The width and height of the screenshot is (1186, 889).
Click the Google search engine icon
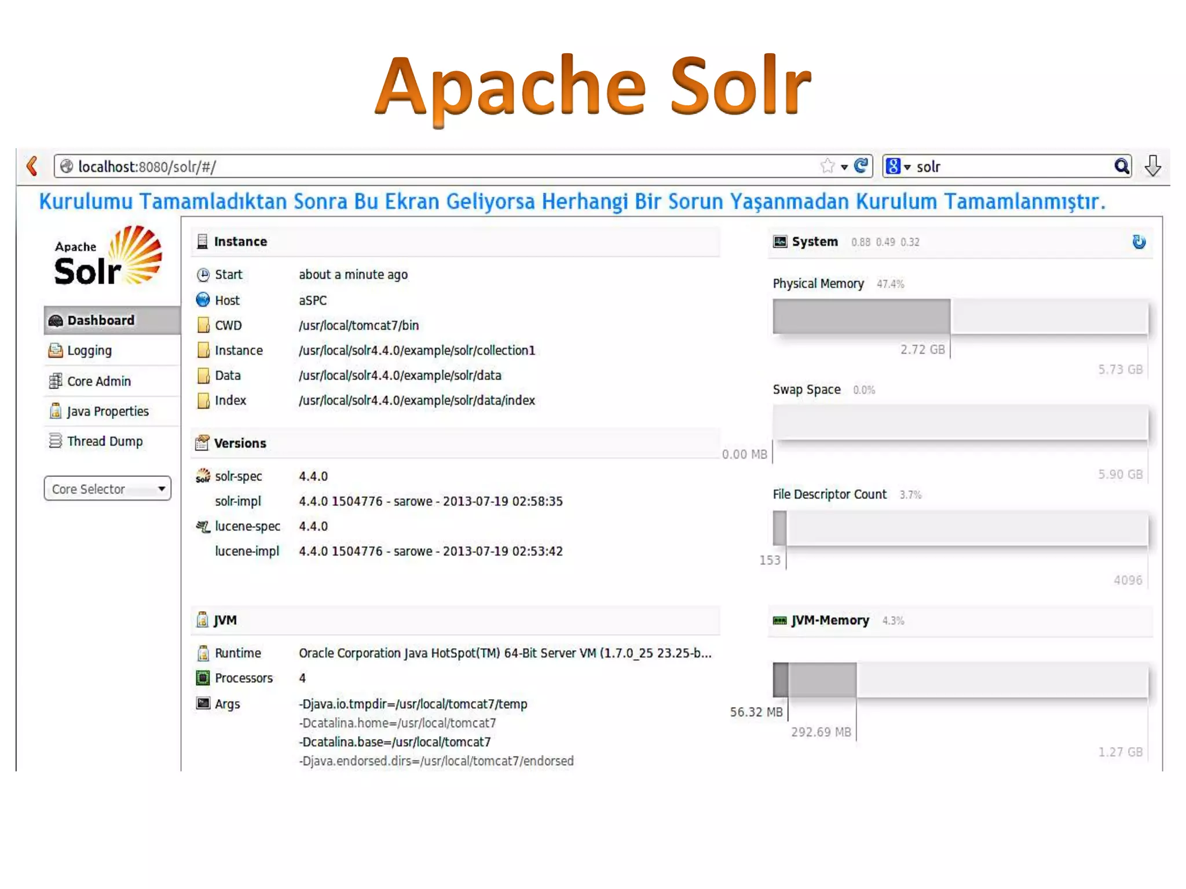click(893, 167)
